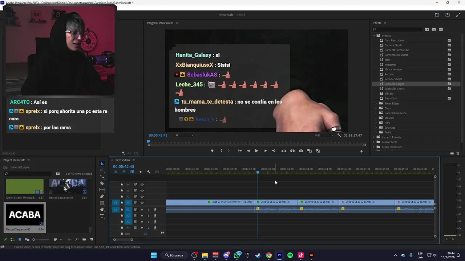Select the Pen tool
The width and height of the screenshot is (465, 261).
pos(102,196)
